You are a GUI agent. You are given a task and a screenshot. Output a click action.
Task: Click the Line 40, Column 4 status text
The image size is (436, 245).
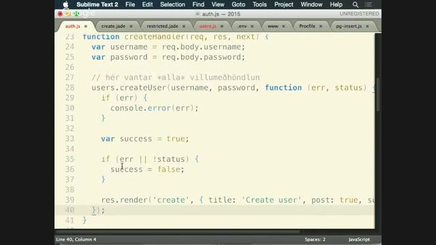(76, 240)
